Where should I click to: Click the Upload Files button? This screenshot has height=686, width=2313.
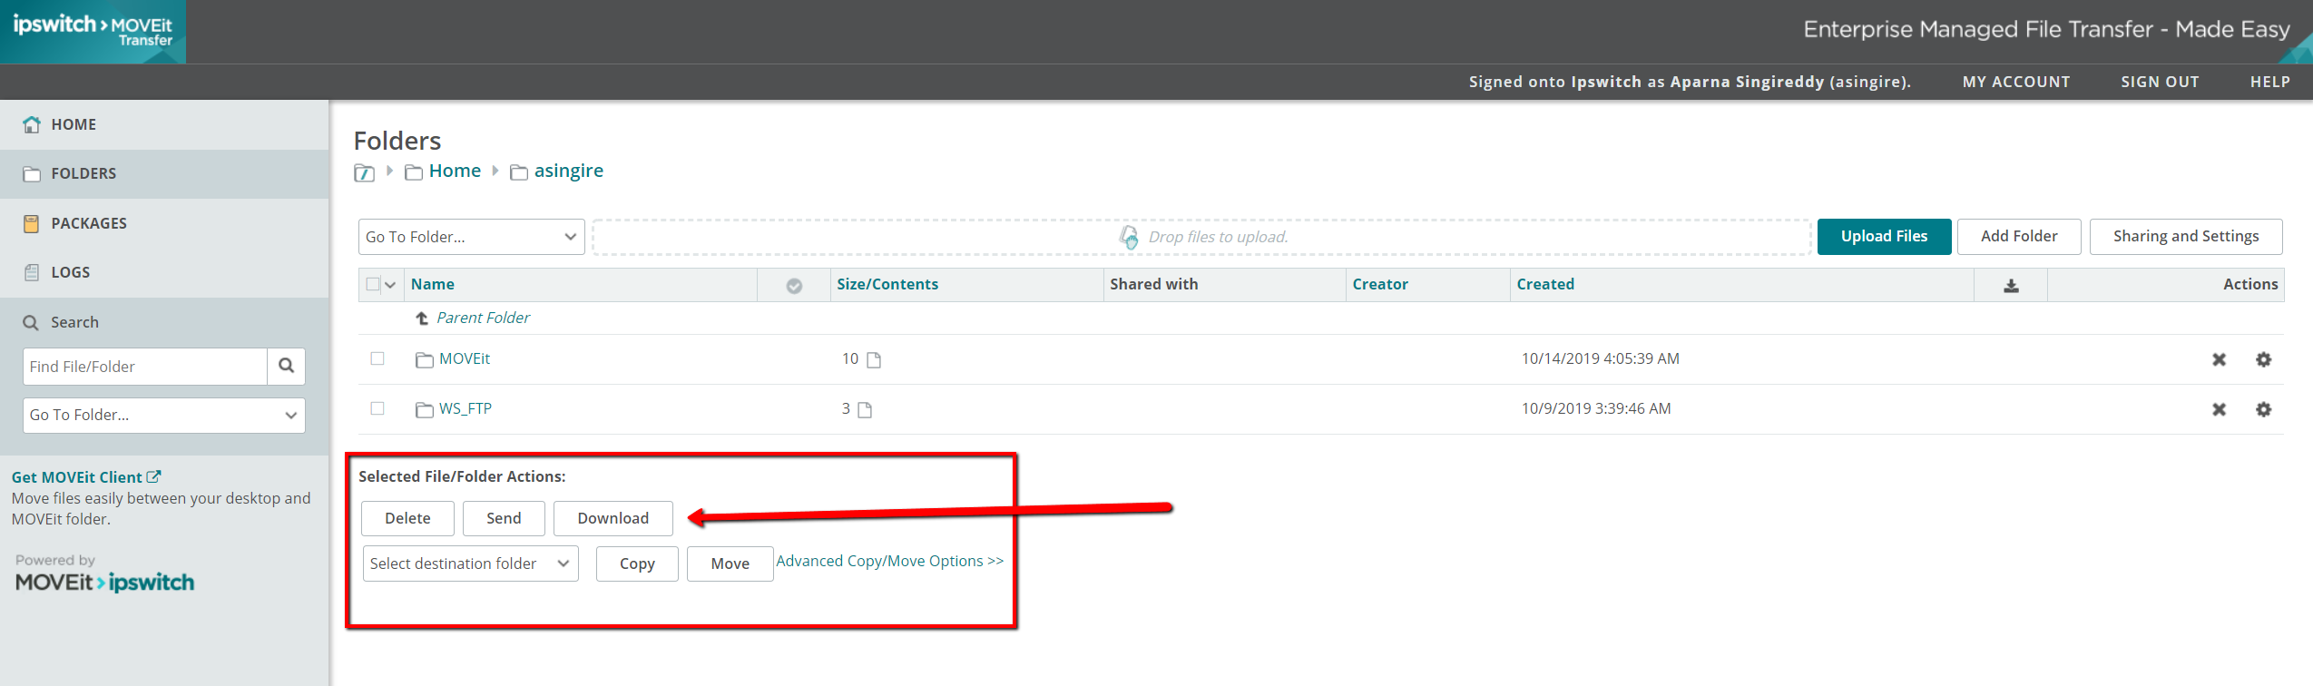point(1884,237)
